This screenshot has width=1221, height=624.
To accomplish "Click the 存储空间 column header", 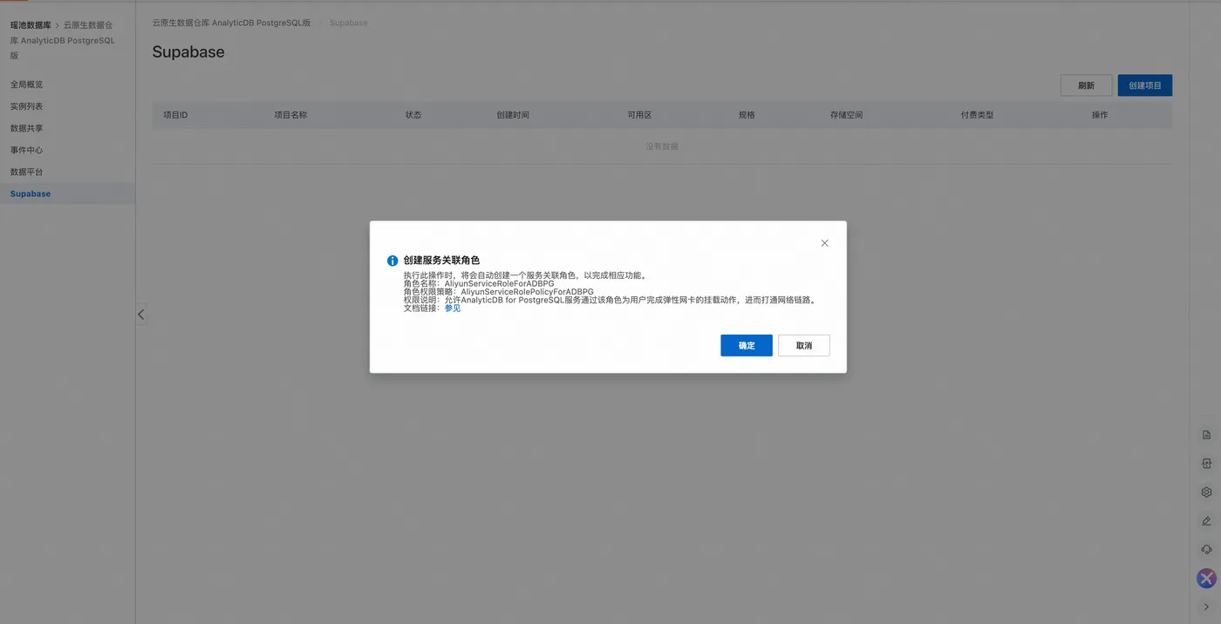I will tap(846, 115).
